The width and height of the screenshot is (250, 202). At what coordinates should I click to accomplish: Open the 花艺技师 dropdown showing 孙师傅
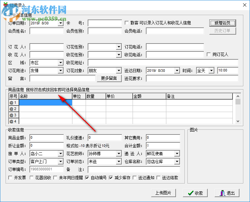coord(119,154)
